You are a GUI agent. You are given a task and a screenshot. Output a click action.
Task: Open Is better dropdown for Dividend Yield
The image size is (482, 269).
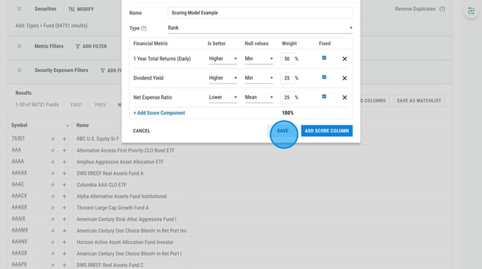223,78
